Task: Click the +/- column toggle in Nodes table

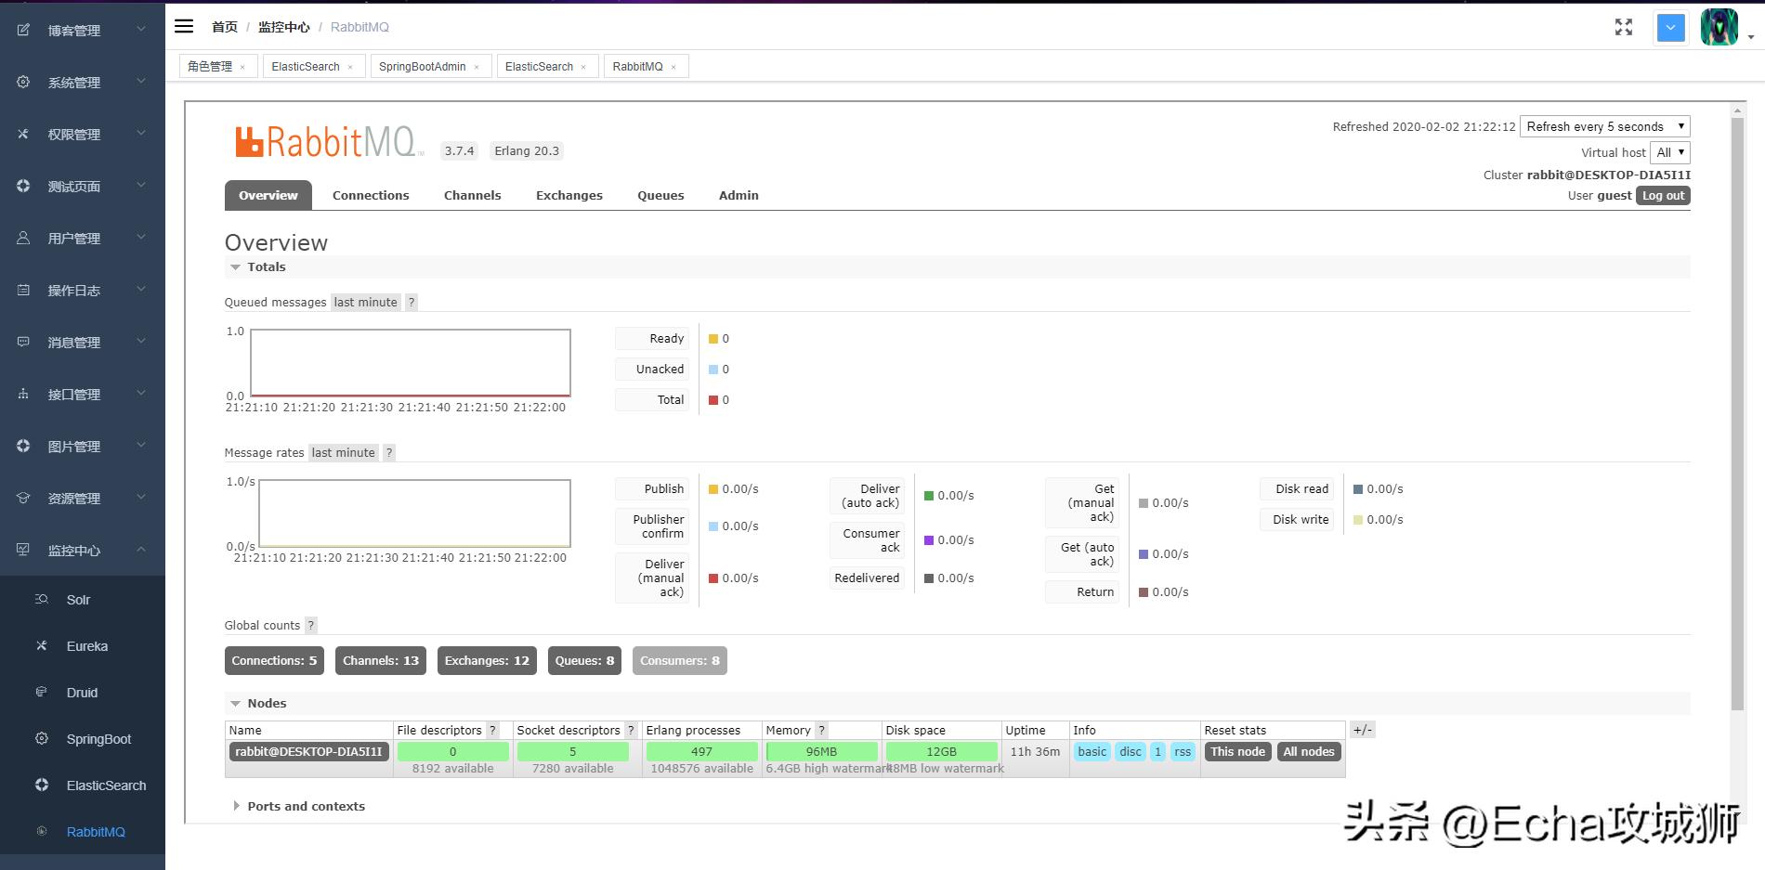Action: [x=1362, y=731]
